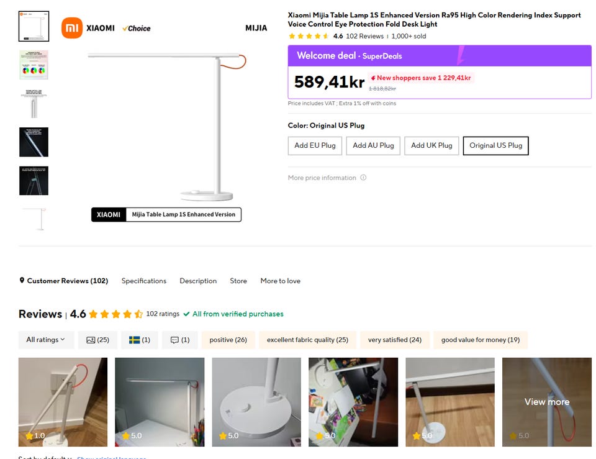The width and height of the screenshot is (596, 459).
Task: Click View more on review photos
Action: point(546,402)
